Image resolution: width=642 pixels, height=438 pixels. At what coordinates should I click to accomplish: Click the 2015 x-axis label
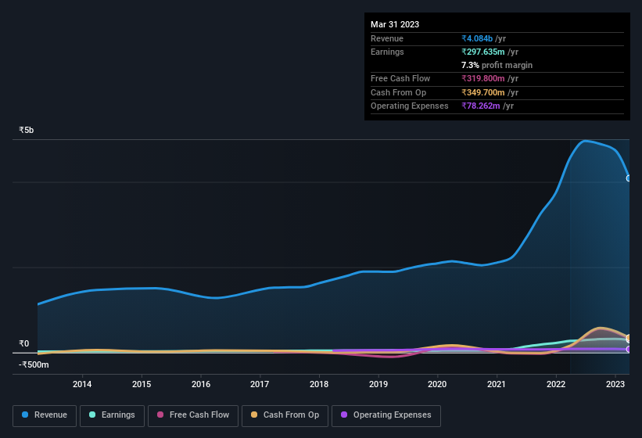click(x=142, y=384)
